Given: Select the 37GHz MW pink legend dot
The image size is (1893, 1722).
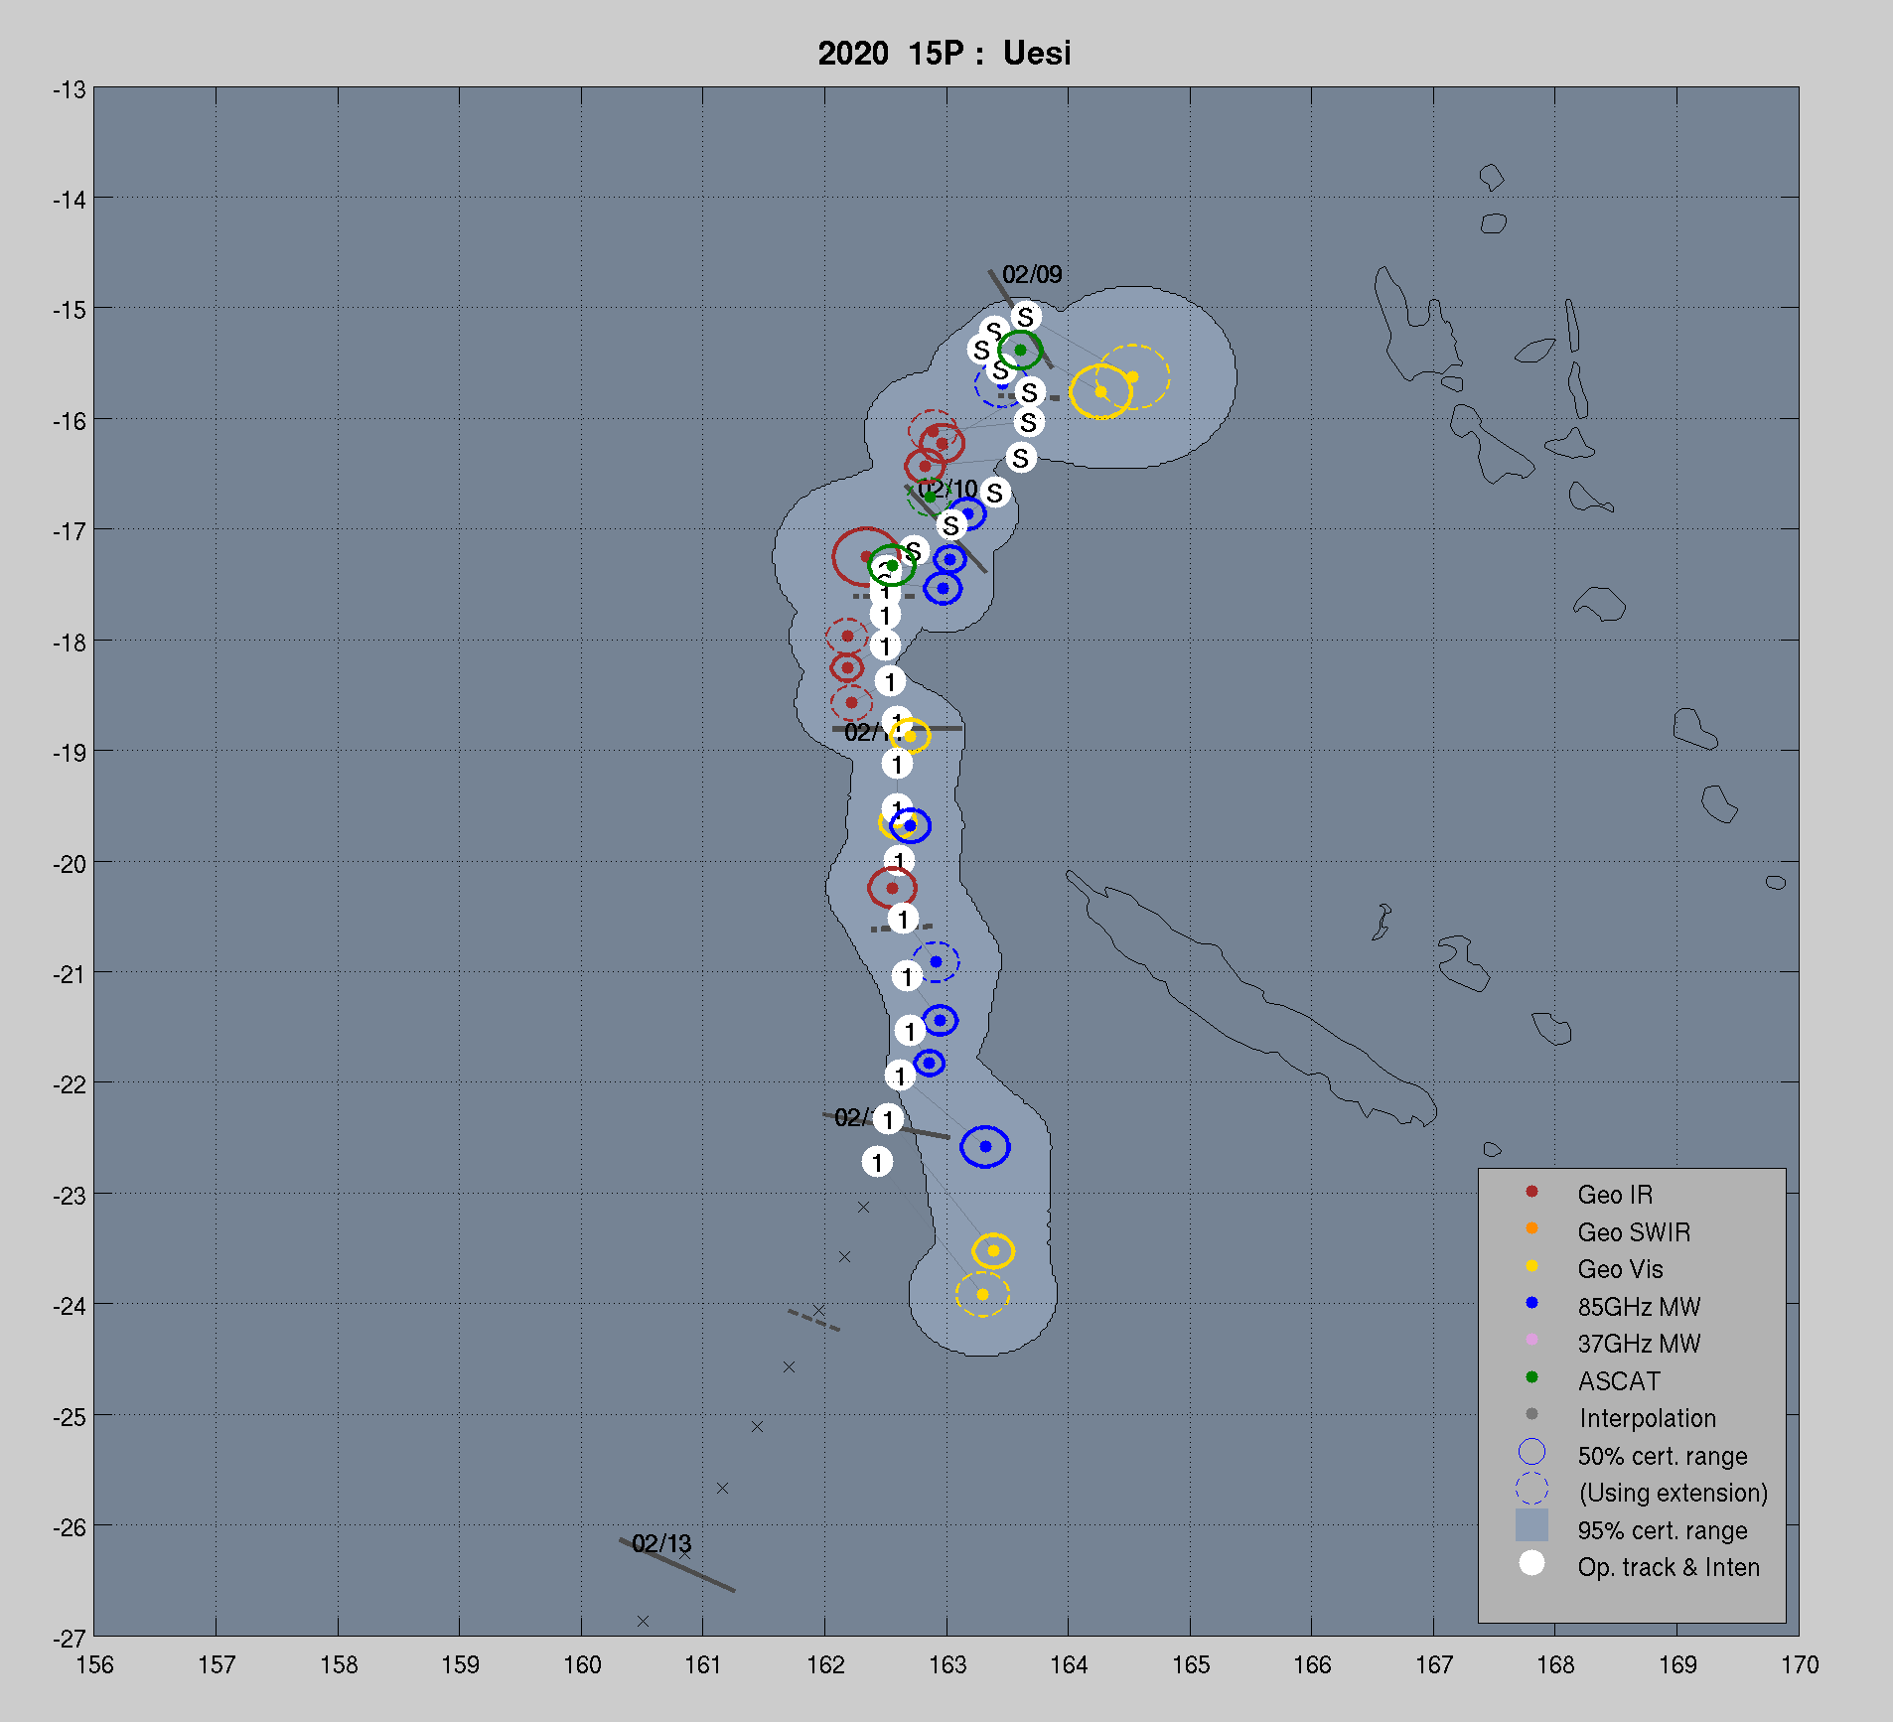Looking at the screenshot, I should coord(1531,1341).
